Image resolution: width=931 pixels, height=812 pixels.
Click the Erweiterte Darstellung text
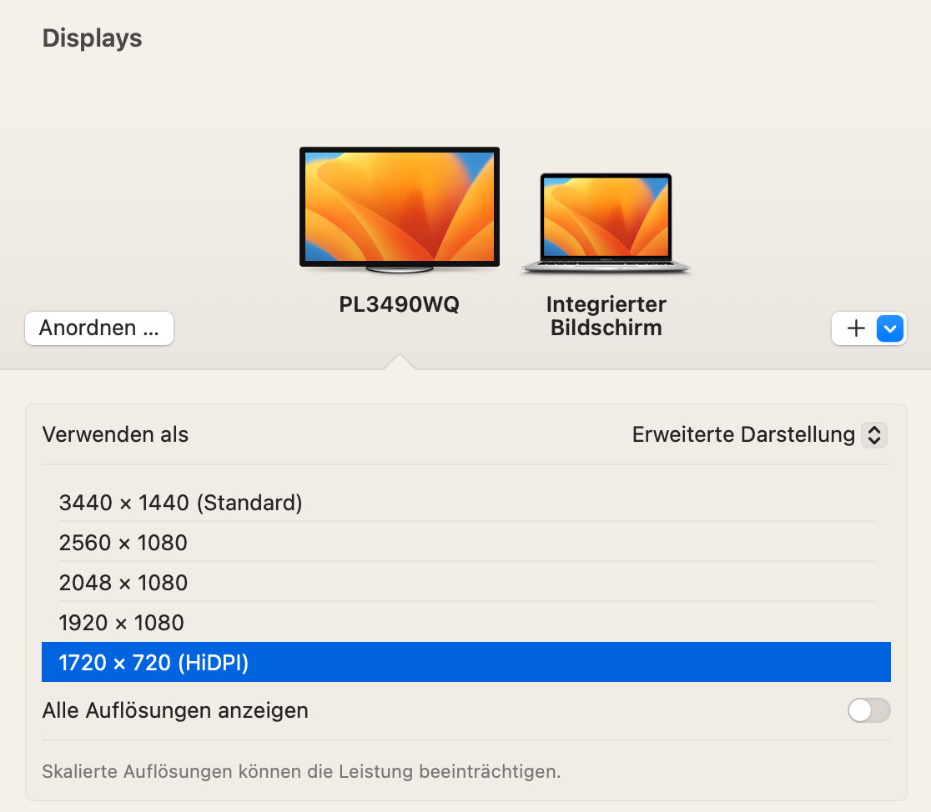click(x=743, y=434)
